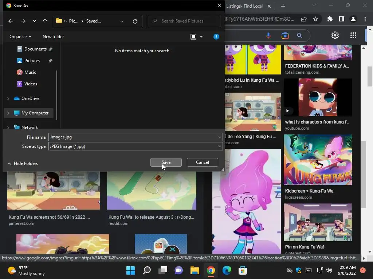Open the view options dropdown arrow
The image size is (373, 279).
click(201, 37)
